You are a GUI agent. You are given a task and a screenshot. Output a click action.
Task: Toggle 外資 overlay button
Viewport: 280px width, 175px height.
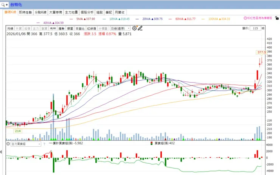click(19, 29)
